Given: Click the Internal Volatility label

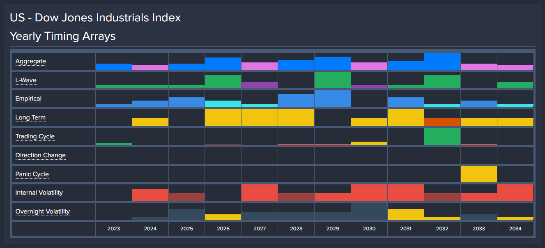Looking at the screenshot, I should [x=39, y=193].
